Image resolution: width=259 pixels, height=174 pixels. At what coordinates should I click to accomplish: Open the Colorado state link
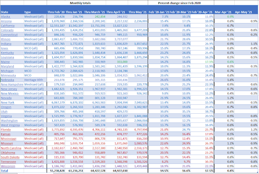(7, 30)
